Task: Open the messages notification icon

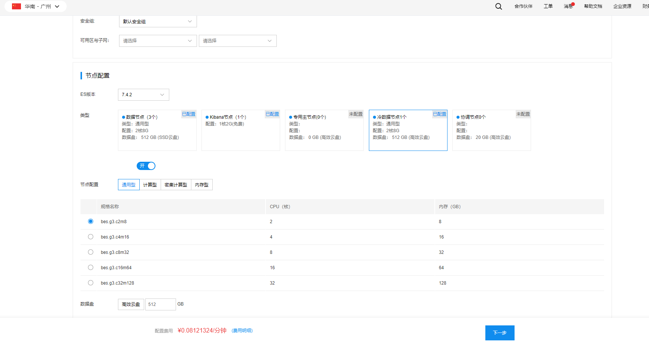Action: pos(568,6)
